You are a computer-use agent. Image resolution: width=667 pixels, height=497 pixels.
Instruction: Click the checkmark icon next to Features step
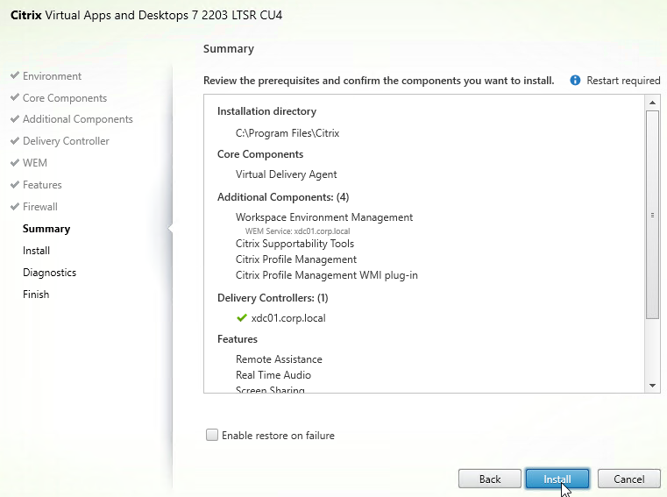click(15, 184)
